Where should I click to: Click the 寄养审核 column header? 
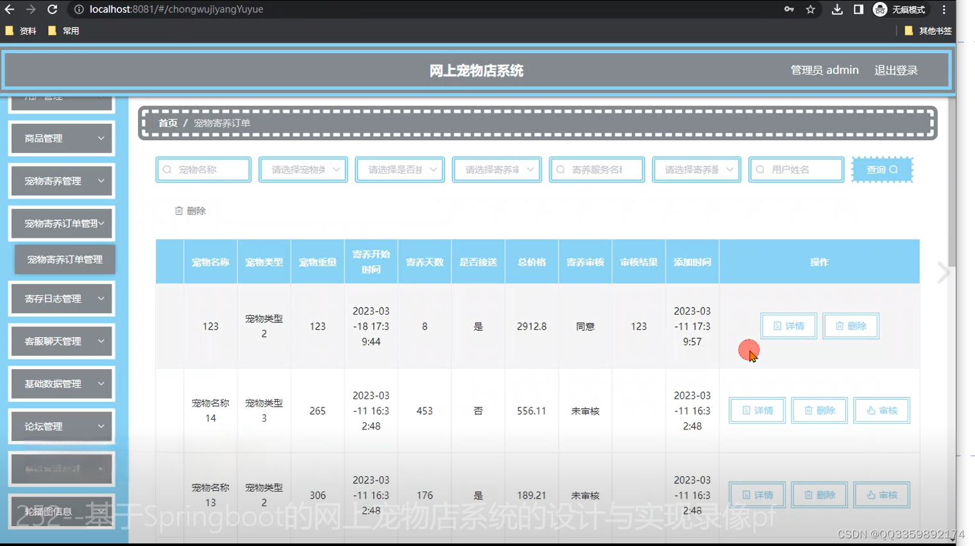point(585,262)
